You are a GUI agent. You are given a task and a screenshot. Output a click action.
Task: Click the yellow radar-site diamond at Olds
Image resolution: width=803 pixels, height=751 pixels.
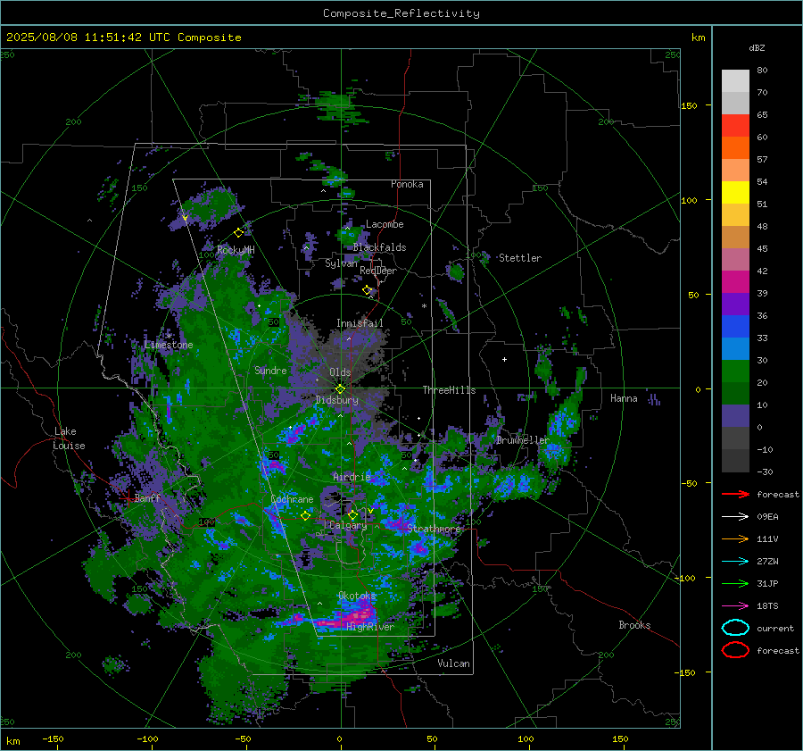[340, 389]
